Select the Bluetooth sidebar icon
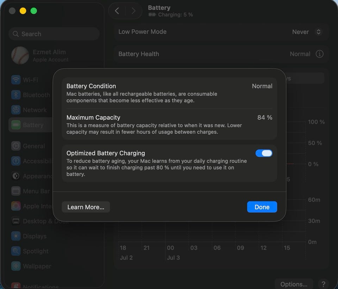This screenshot has height=289, width=338. 16,95
